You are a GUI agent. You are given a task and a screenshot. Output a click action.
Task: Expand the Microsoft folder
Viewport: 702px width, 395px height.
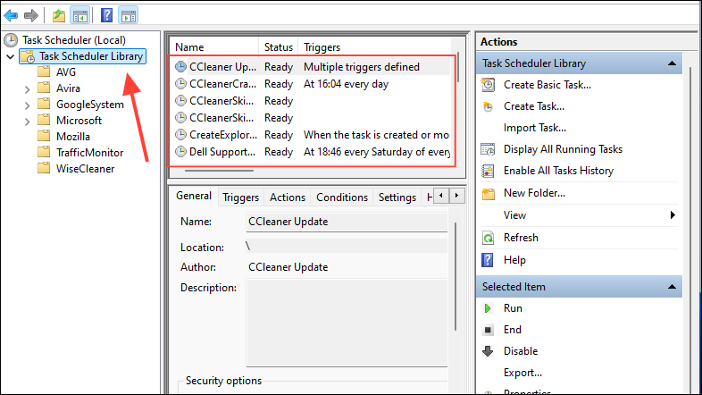coord(28,121)
